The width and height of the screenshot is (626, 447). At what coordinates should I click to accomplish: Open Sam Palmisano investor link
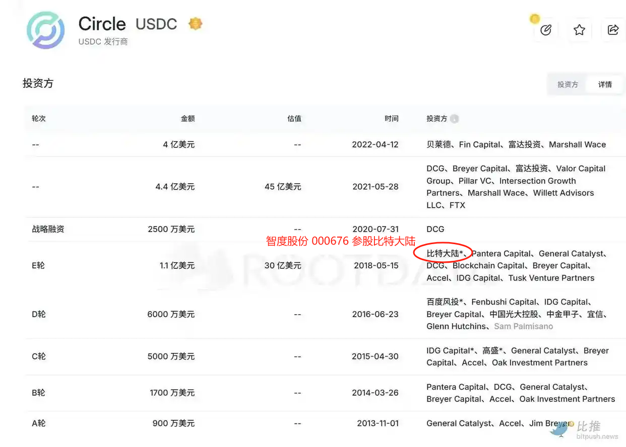click(x=523, y=326)
